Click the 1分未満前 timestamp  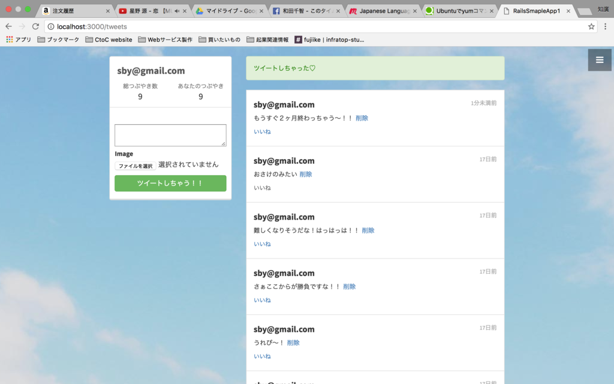[x=484, y=103]
